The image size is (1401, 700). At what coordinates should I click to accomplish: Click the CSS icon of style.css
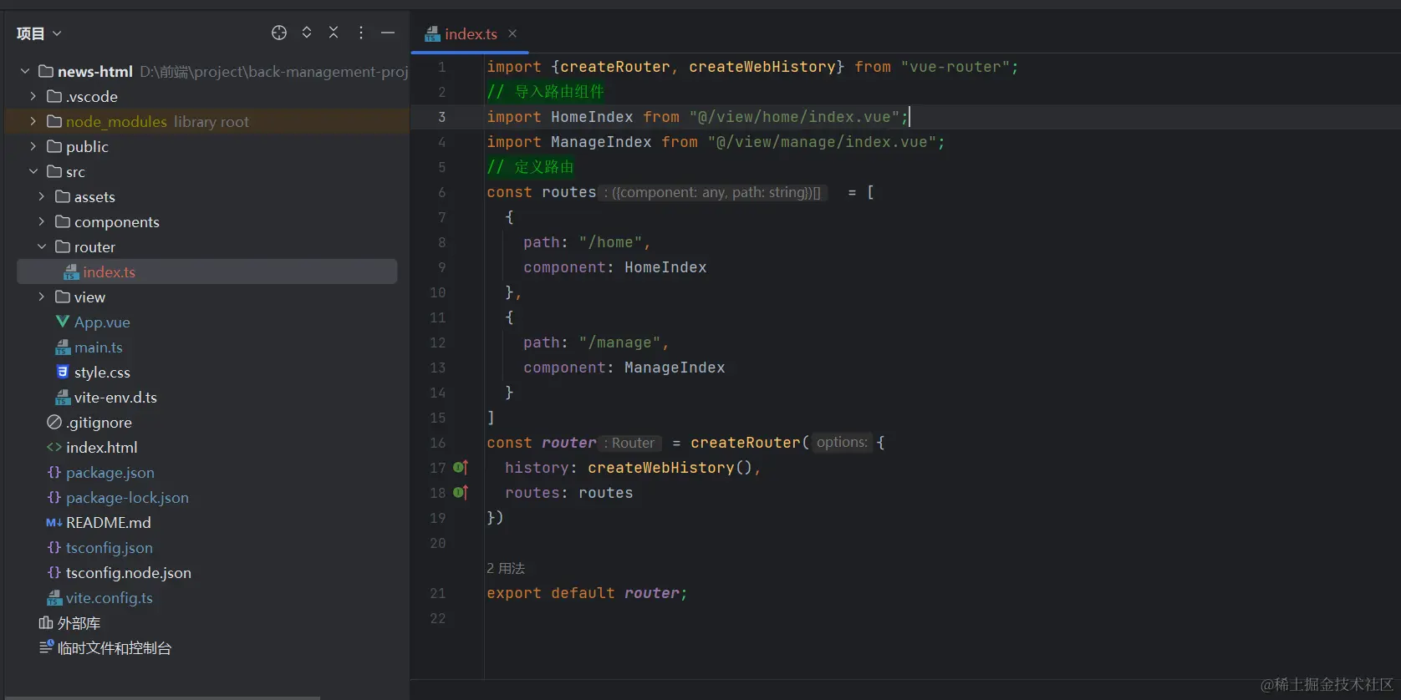tap(63, 372)
